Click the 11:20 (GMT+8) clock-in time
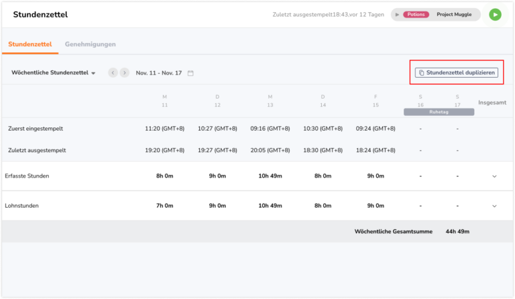Image resolution: width=515 pixels, height=299 pixels. (164, 129)
